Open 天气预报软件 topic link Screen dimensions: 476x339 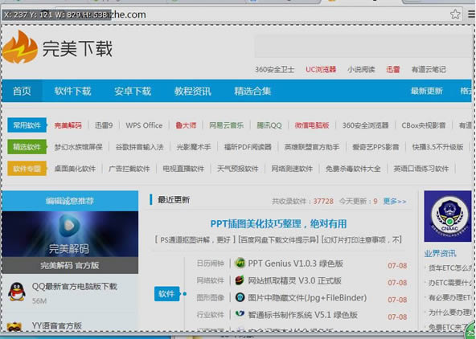pyautogui.click(x=238, y=169)
